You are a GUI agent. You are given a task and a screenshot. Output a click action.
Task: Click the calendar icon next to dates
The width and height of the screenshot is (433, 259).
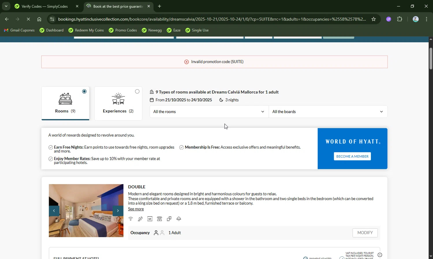tap(152, 100)
